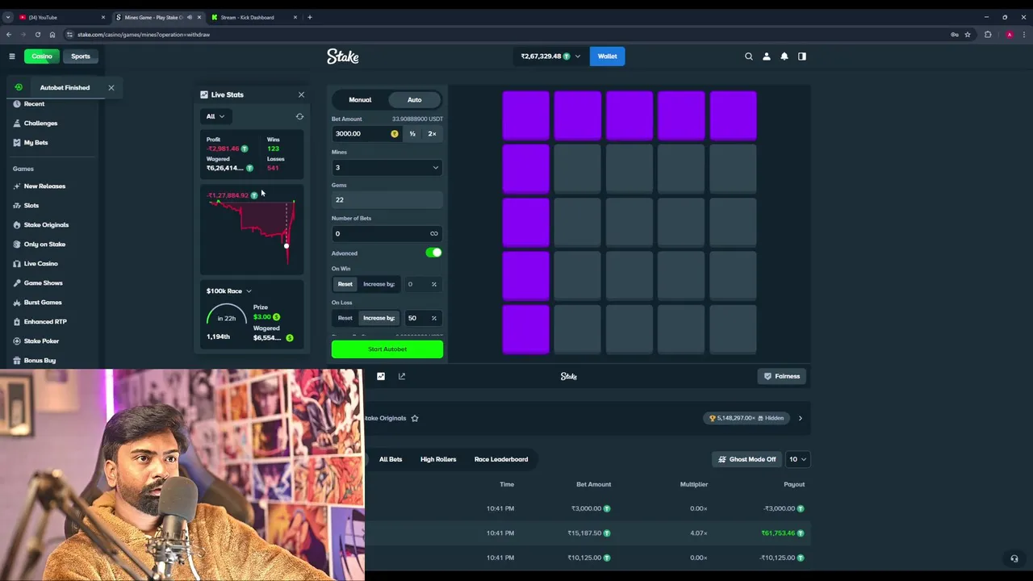Open the hamburger menu next to Casino

pos(12,56)
